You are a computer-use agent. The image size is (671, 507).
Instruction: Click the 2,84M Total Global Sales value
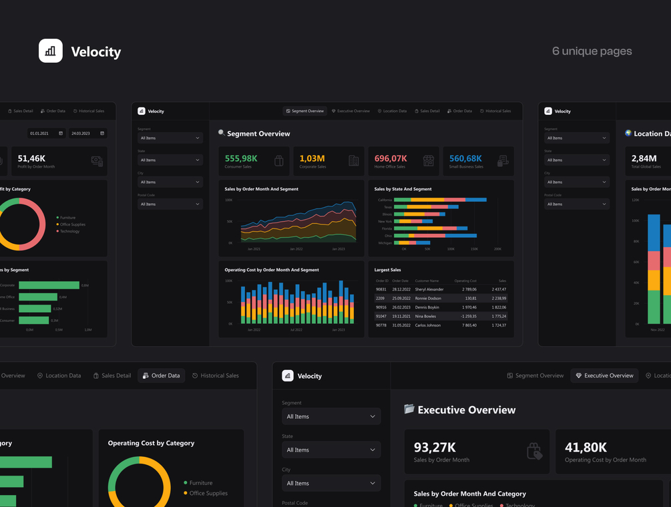(644, 158)
